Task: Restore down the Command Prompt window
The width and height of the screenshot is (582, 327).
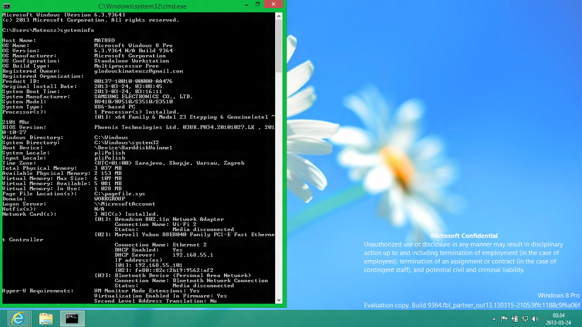Action: coord(257,4)
